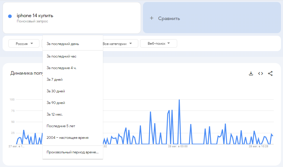283x167 pixels.
Task: Click the Сравнить comparison card
Action: click(x=212, y=18)
